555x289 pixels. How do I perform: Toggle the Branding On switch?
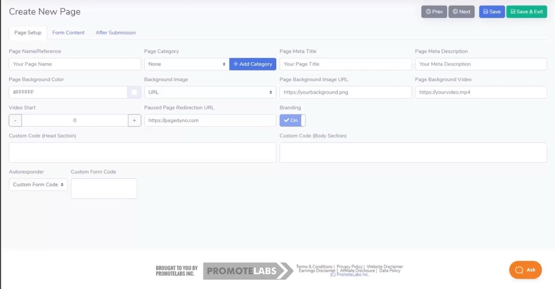click(292, 120)
